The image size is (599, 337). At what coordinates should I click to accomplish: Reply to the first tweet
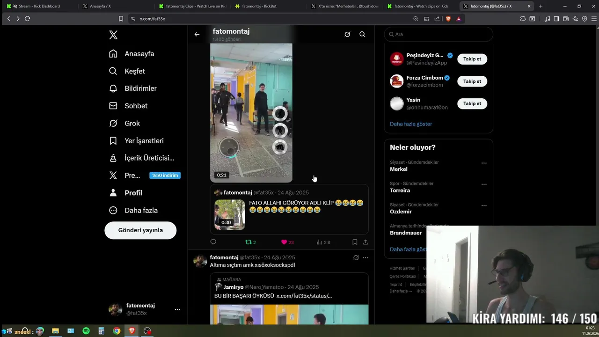pos(213,242)
